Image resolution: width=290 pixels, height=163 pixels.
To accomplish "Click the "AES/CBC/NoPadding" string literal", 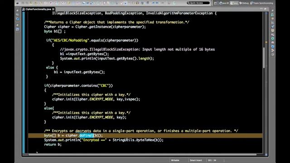I will (71, 40).
